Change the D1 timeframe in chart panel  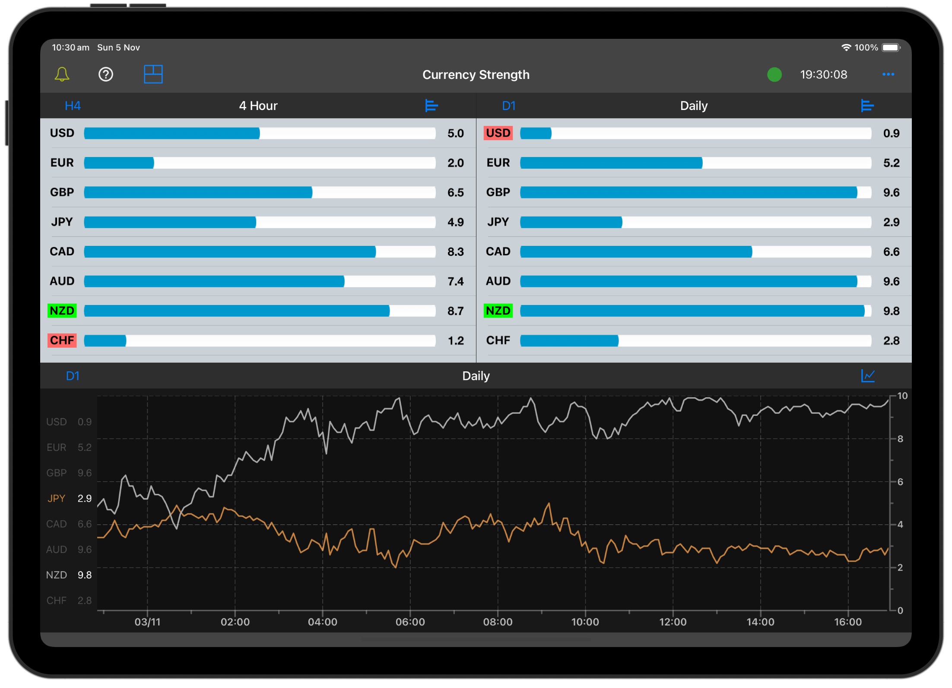[x=73, y=376]
